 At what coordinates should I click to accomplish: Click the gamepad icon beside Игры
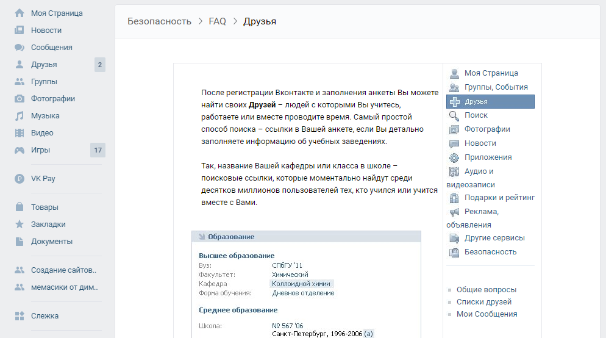point(20,149)
